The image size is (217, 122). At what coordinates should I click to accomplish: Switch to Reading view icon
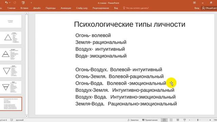point(178,120)
